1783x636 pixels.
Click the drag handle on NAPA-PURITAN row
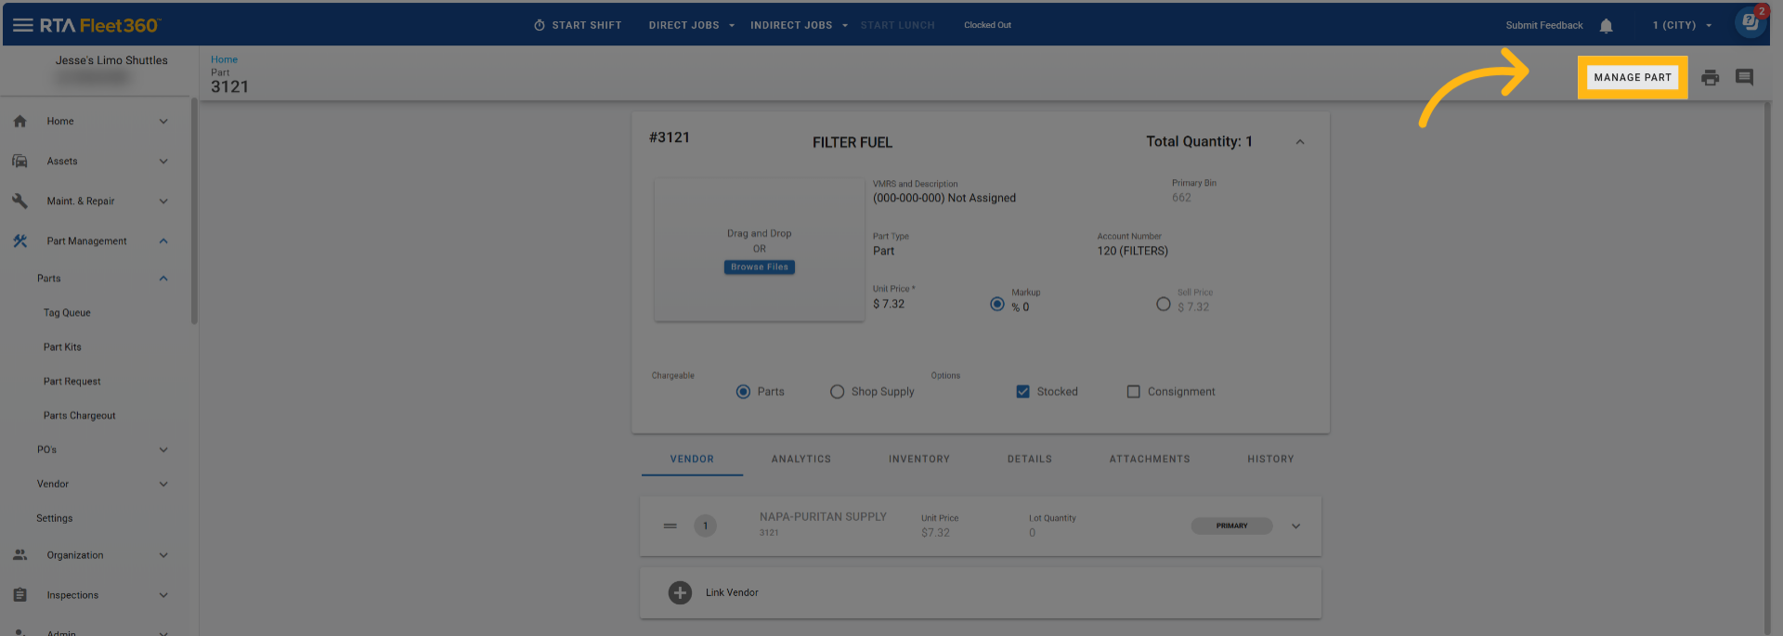pyautogui.click(x=670, y=526)
